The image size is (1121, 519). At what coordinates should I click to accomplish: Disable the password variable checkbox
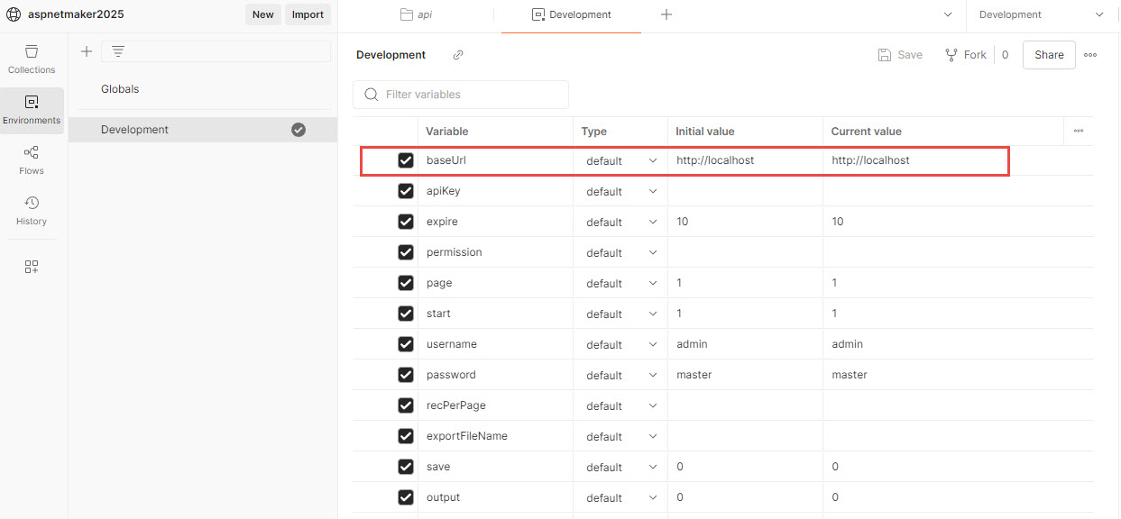click(406, 375)
